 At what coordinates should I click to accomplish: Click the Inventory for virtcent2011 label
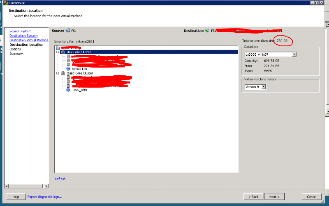point(74,41)
